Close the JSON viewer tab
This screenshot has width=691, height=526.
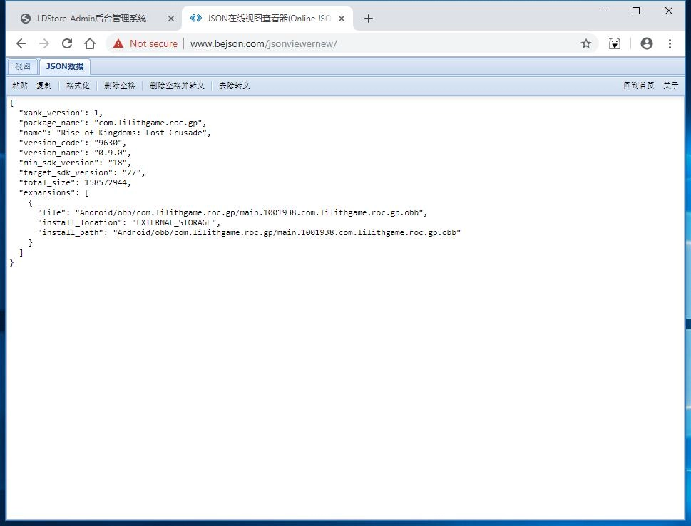point(342,19)
